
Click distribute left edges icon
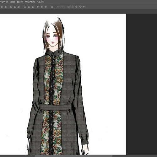[x=38, y=7]
